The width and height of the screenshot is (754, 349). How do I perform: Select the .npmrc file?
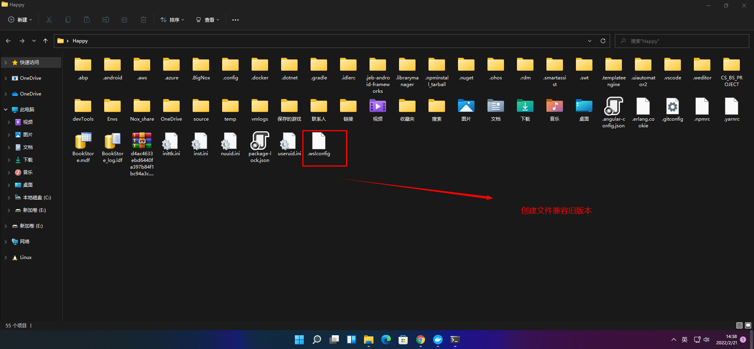point(702,110)
